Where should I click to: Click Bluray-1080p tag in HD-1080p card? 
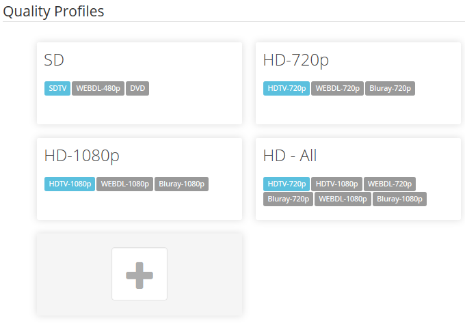(181, 184)
